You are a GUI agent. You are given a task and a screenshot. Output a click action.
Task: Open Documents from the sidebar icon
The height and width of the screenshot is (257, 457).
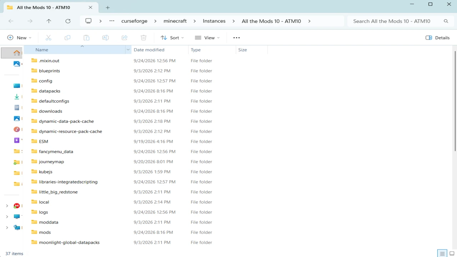coord(17,107)
